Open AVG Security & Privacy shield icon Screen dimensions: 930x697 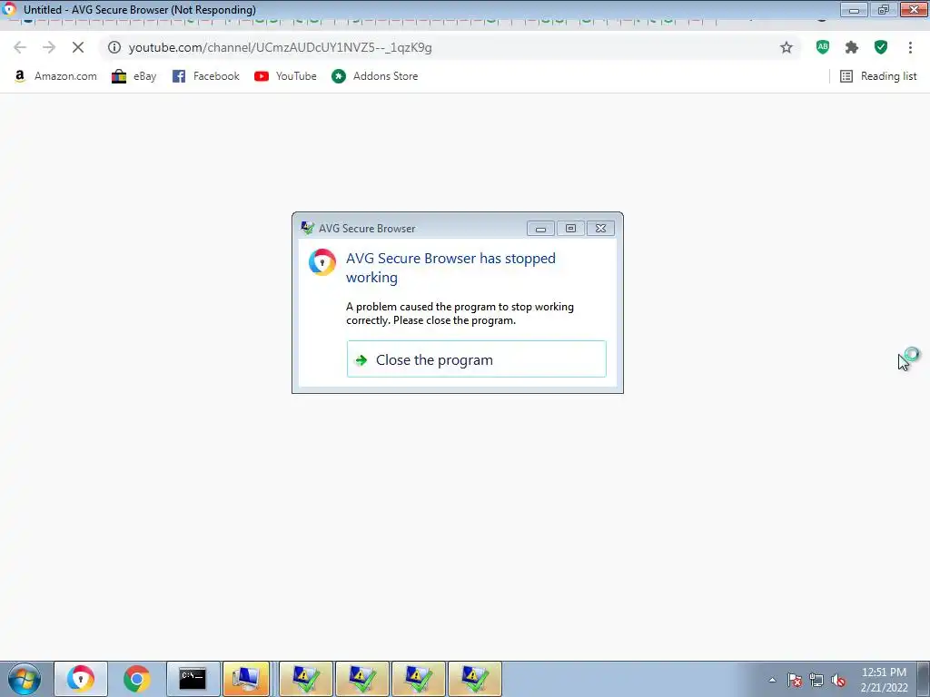click(x=881, y=47)
